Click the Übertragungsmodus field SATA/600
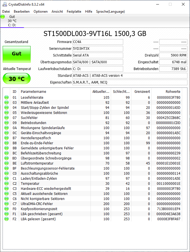 tap(98, 62)
